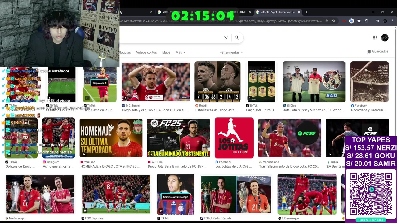Click 'Estadísticas de Diogo Jota' caption
The height and width of the screenshot is (223, 397).
[216, 110]
